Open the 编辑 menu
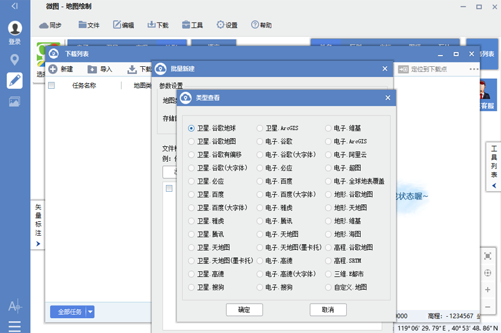The width and height of the screenshot is (501, 333). click(123, 25)
